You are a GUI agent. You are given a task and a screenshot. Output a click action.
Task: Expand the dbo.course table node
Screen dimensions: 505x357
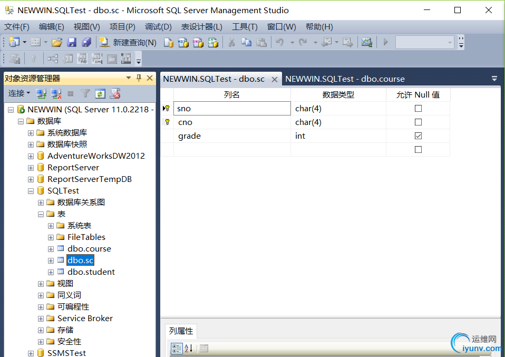tap(51, 249)
